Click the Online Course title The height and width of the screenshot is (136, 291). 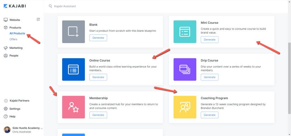tap(100, 60)
